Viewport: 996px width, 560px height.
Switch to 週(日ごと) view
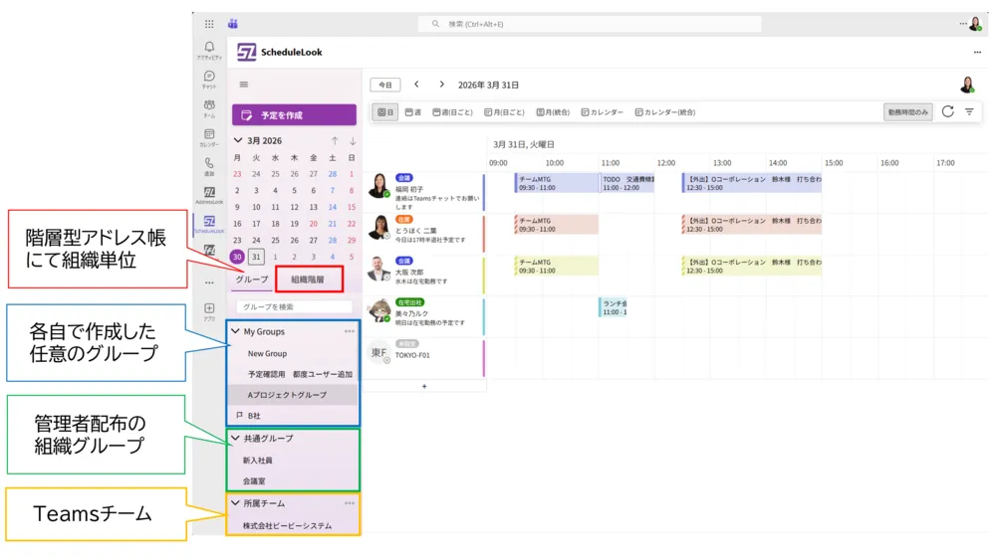(x=452, y=112)
